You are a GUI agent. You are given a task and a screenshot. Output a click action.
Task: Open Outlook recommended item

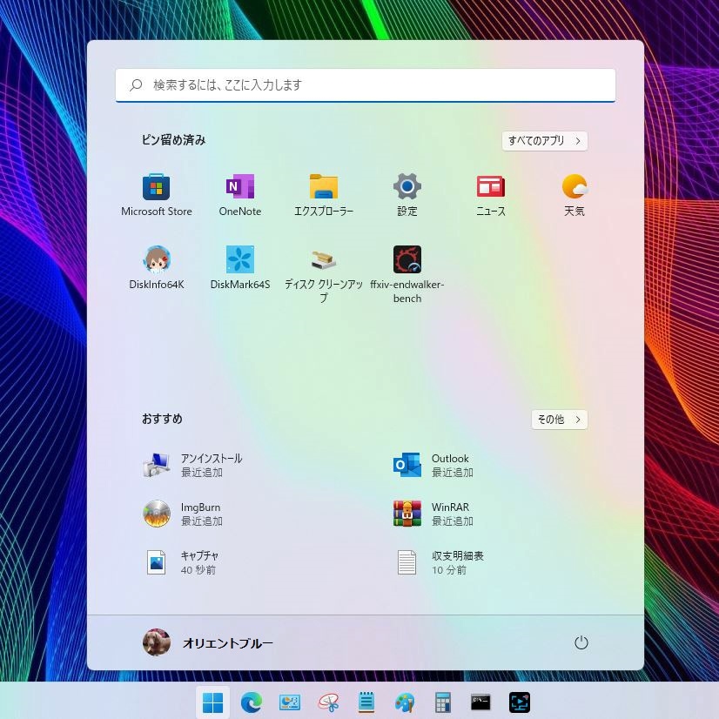(x=433, y=465)
